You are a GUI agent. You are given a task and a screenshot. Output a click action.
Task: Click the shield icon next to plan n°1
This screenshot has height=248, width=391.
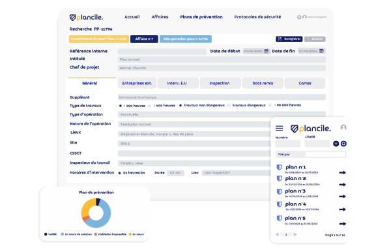(x=280, y=167)
